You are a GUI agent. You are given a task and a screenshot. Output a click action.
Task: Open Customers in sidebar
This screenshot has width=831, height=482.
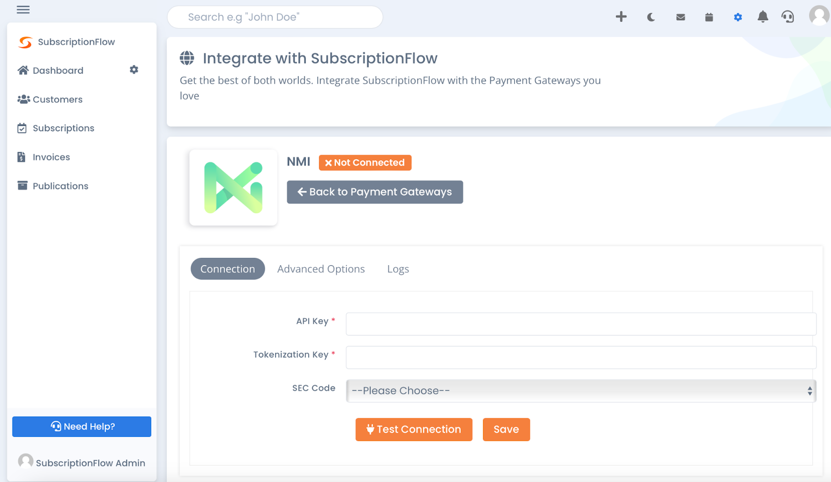(58, 100)
